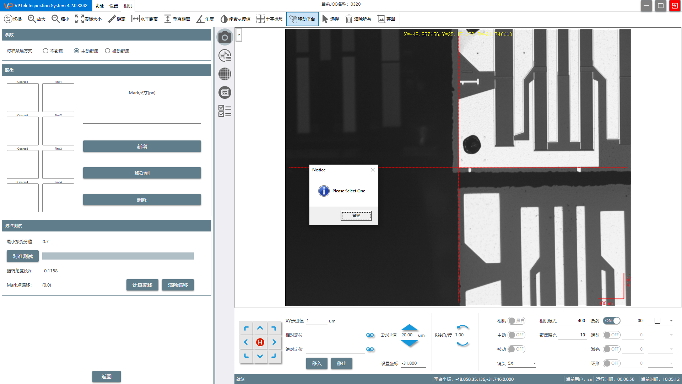Open the 设置 menu
This screenshot has height=384, width=682.
pos(113,6)
